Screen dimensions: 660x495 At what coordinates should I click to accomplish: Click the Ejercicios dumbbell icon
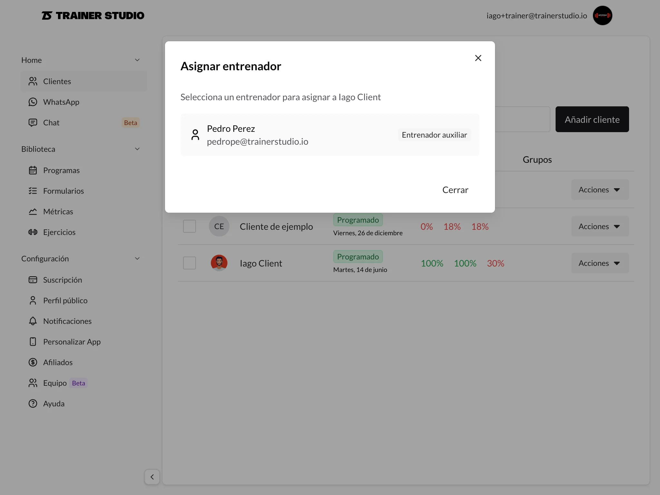pos(33,232)
